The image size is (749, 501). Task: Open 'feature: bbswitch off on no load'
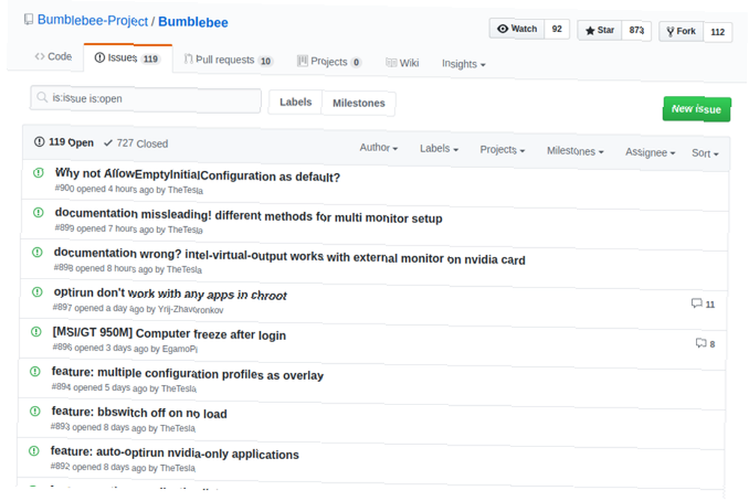point(139,413)
